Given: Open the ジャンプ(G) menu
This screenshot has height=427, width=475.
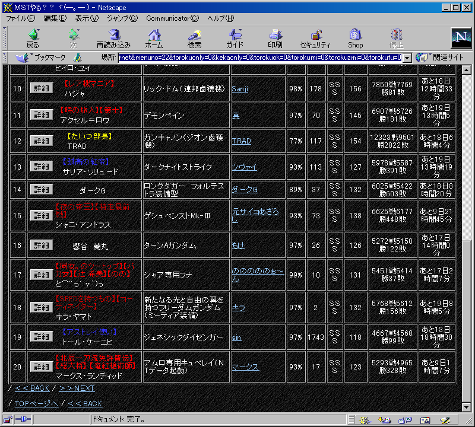Looking at the screenshot, I should pos(122,18).
